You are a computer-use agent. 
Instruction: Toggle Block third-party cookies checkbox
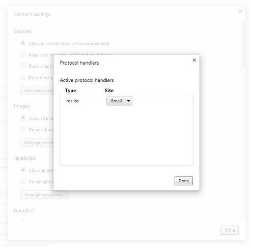click(23, 77)
